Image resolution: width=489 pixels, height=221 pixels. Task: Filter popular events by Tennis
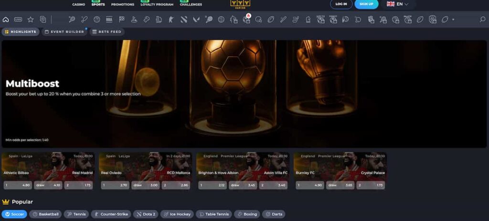point(76,214)
